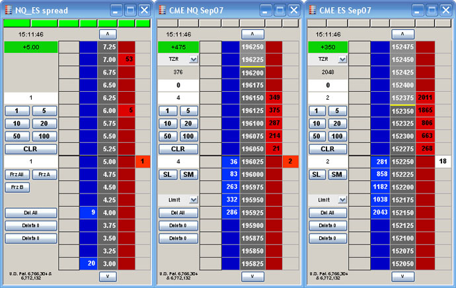Expand Limit order type dropdown in CME NQ
Image resolution: width=456 pixels, height=288 pixels.
point(193,199)
